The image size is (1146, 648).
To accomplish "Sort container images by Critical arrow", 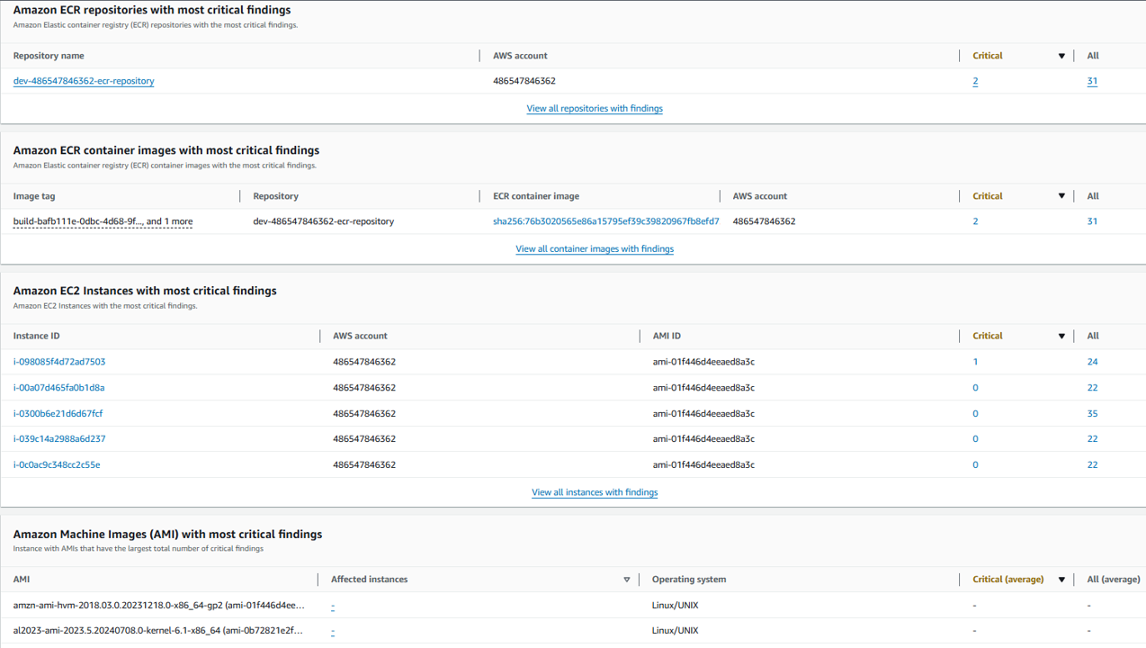I will tap(1061, 196).
